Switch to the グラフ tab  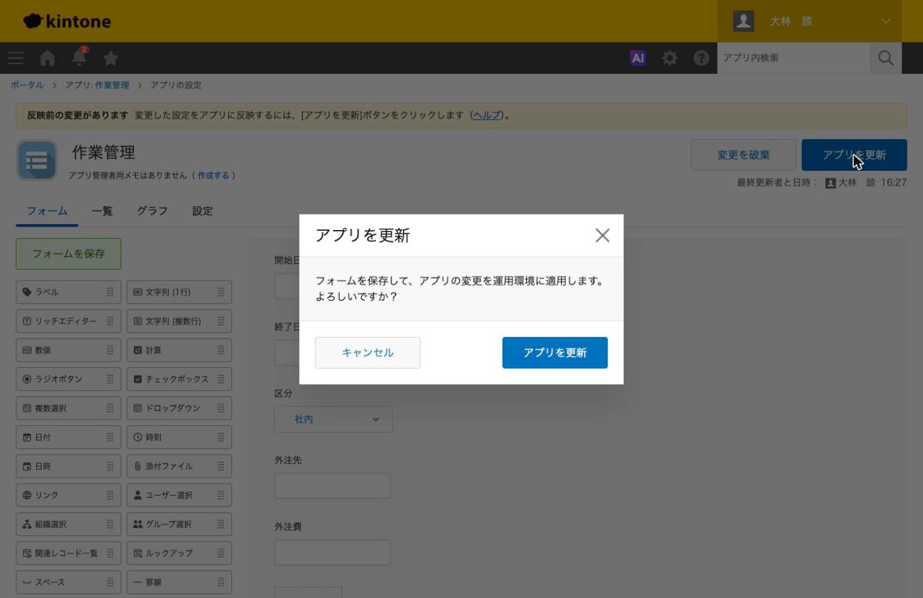pos(152,211)
